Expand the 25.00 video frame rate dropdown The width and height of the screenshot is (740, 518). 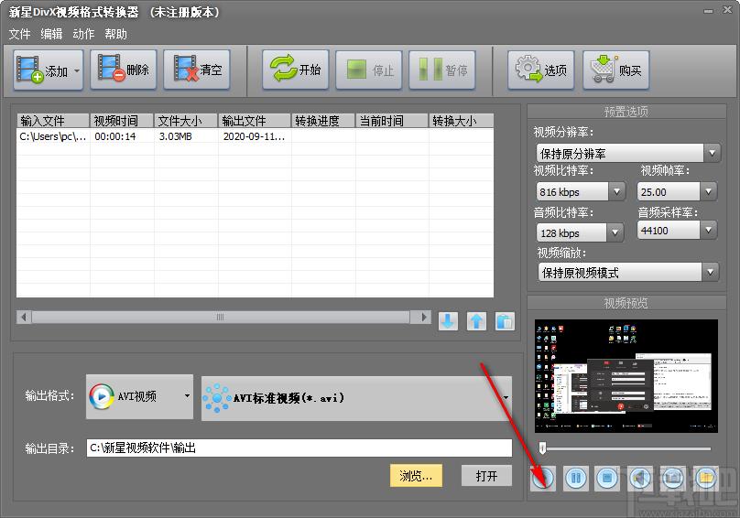click(x=708, y=191)
